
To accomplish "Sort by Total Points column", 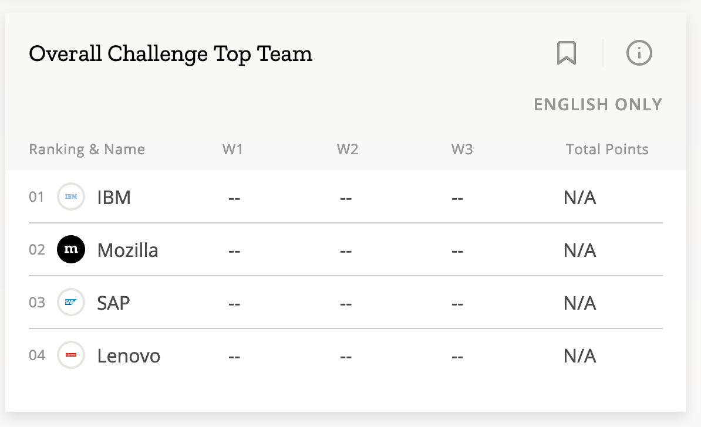I will point(606,149).
